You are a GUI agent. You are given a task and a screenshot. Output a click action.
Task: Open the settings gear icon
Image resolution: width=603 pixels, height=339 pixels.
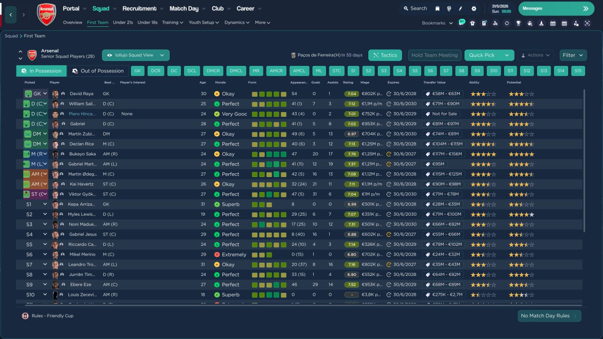473,8
